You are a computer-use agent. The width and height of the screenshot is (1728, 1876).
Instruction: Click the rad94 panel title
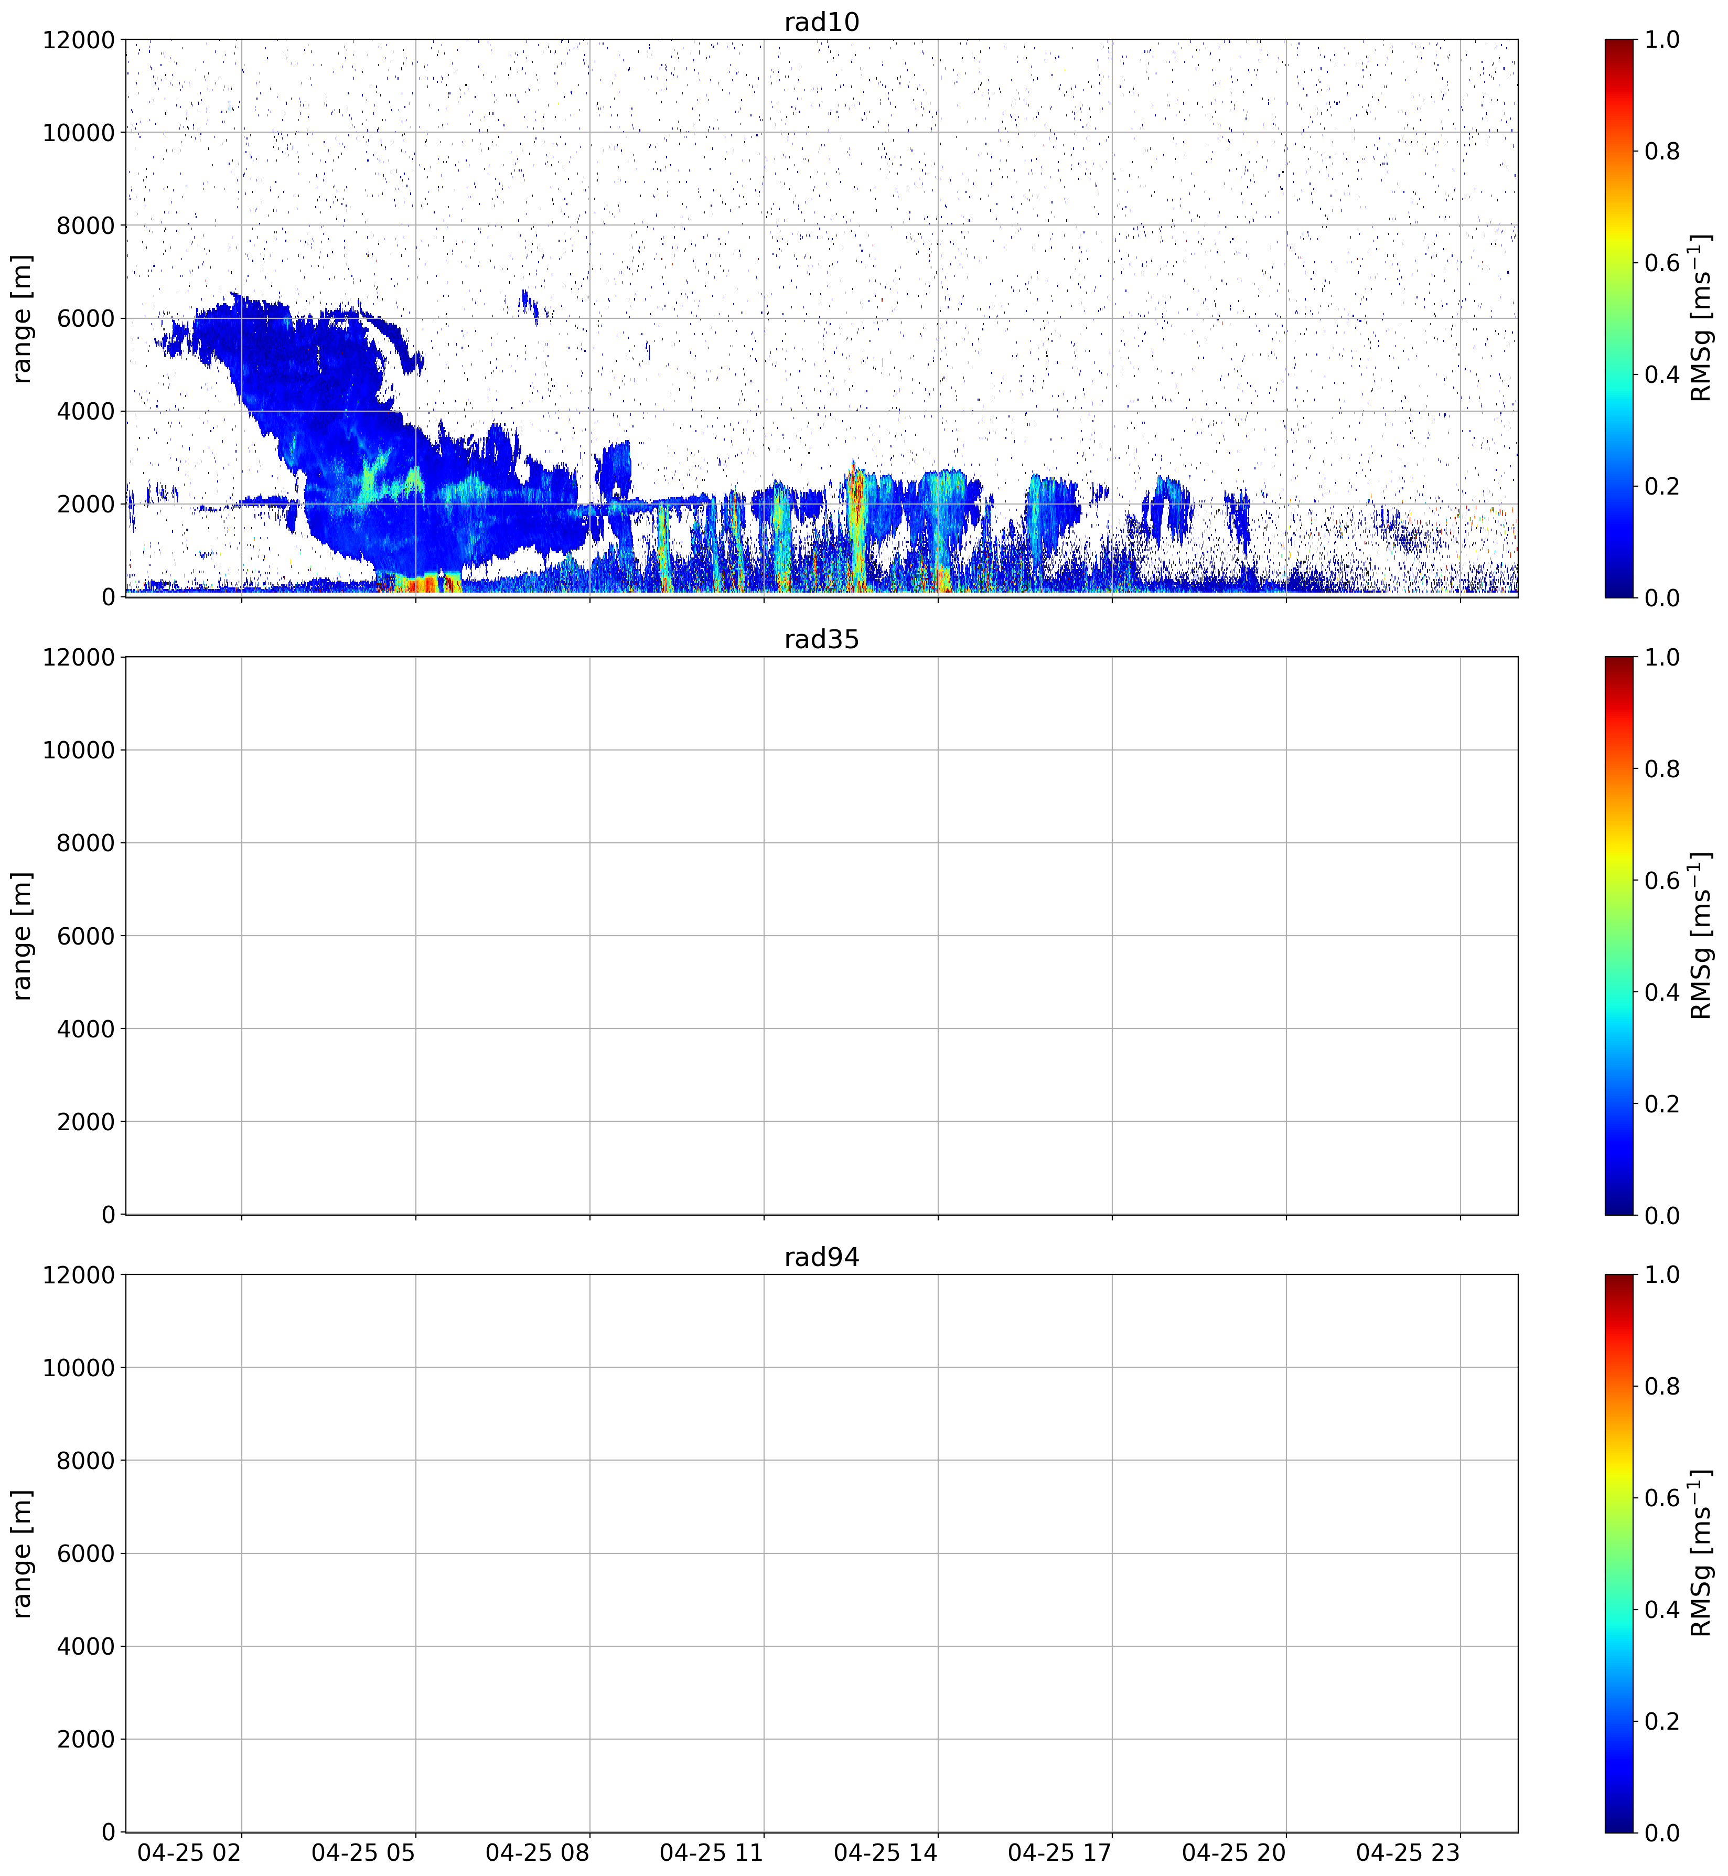(821, 1258)
